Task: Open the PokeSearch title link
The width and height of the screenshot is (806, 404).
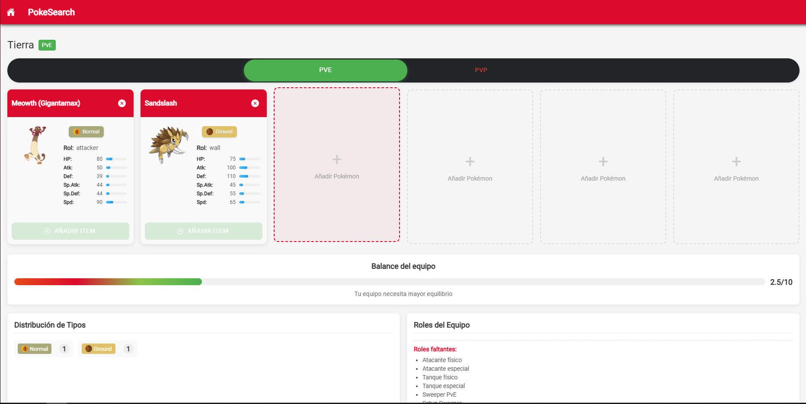Action: [51, 12]
